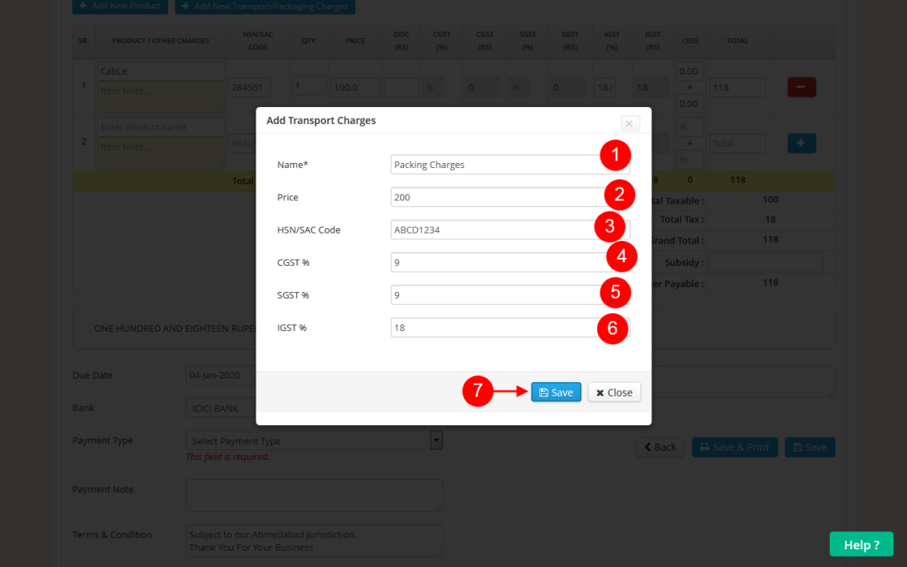Click the minus icon to remove the CabLe row
This screenshot has width=907, height=567.
pos(801,87)
